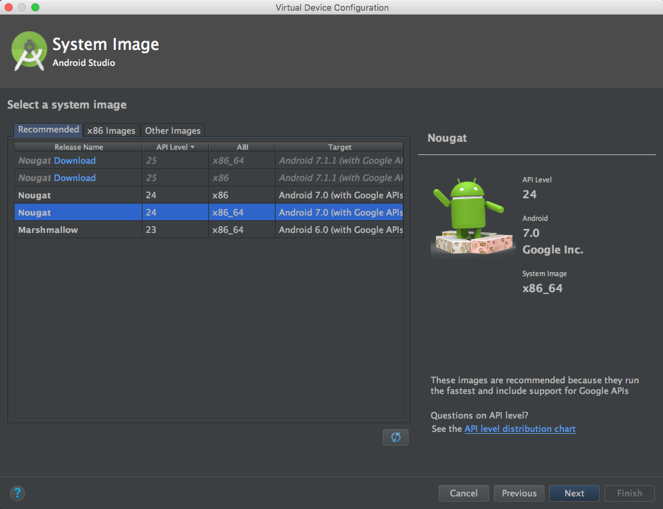The width and height of the screenshot is (663, 509).
Task: Close the Virtual Device Configuration window
Action: [x=9, y=7]
